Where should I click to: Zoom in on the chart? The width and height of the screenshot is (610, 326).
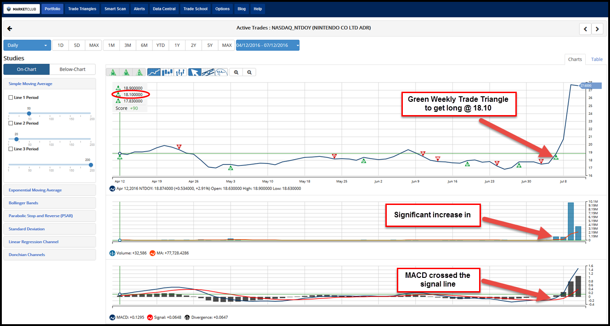click(x=237, y=72)
